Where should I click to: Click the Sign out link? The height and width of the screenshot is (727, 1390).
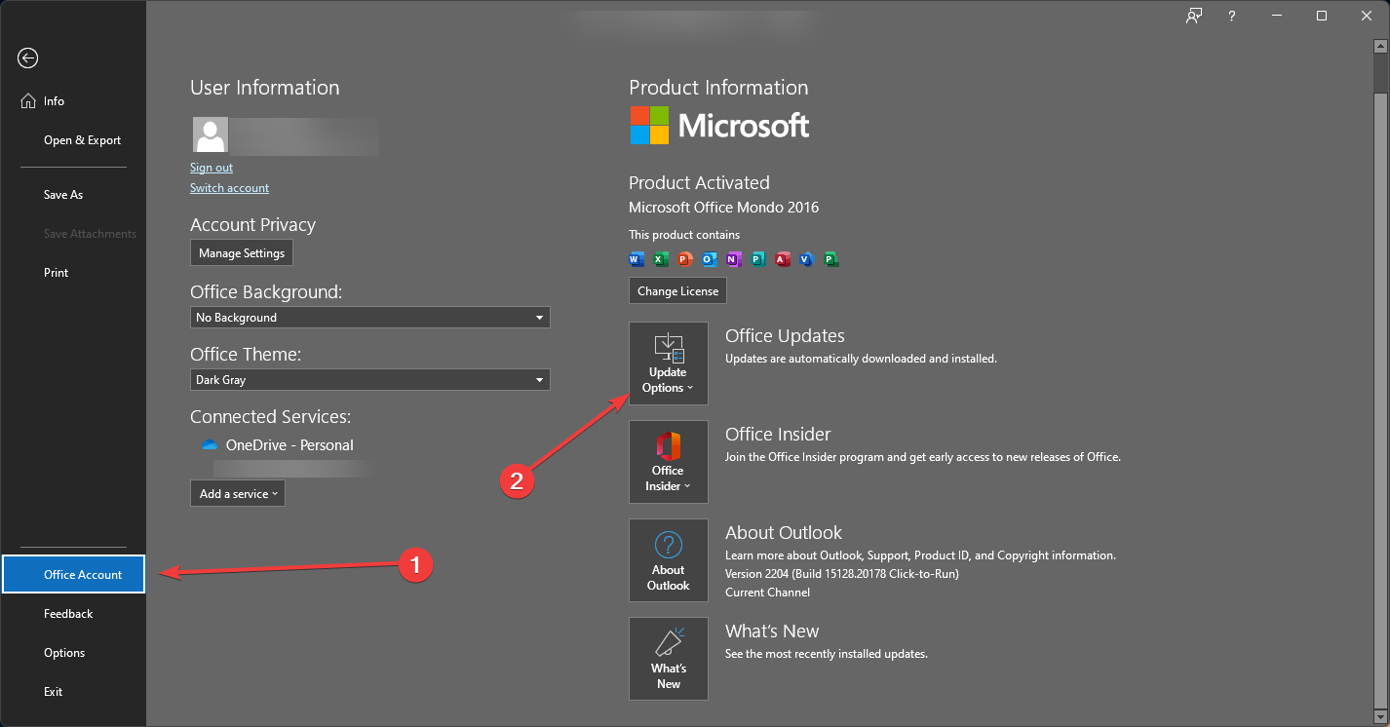click(x=212, y=168)
